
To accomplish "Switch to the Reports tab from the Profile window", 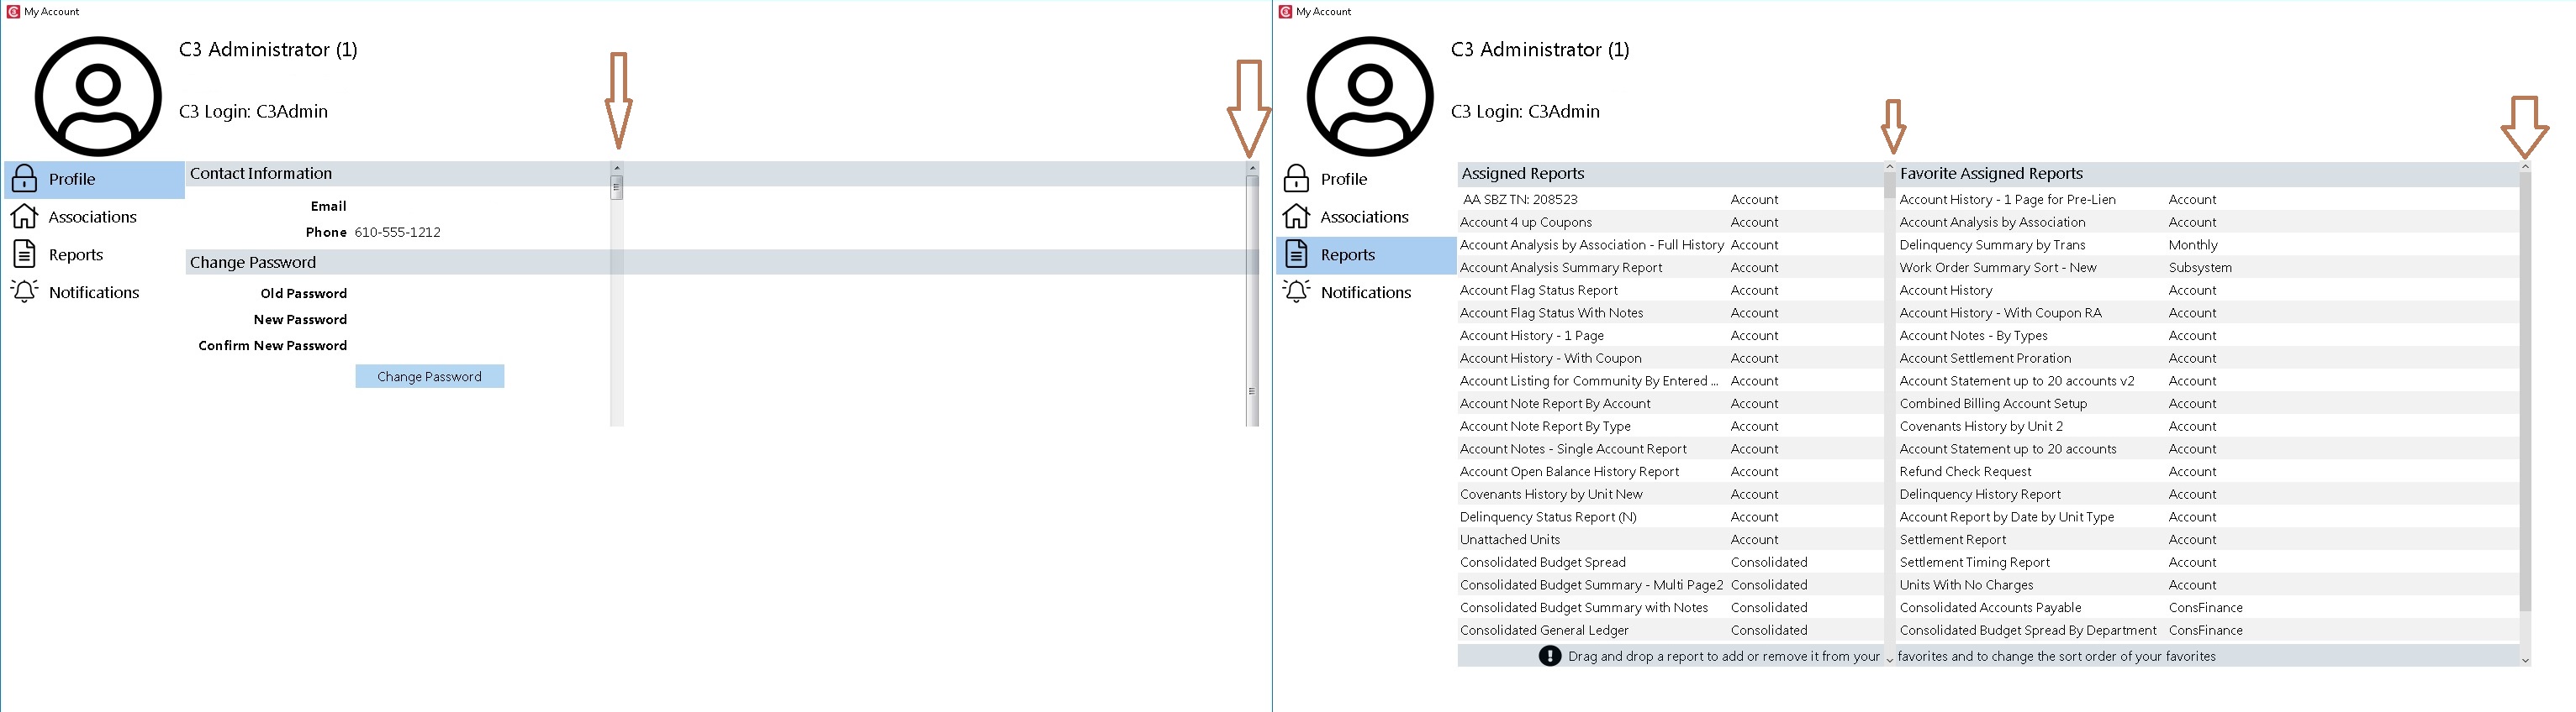I will point(76,254).
